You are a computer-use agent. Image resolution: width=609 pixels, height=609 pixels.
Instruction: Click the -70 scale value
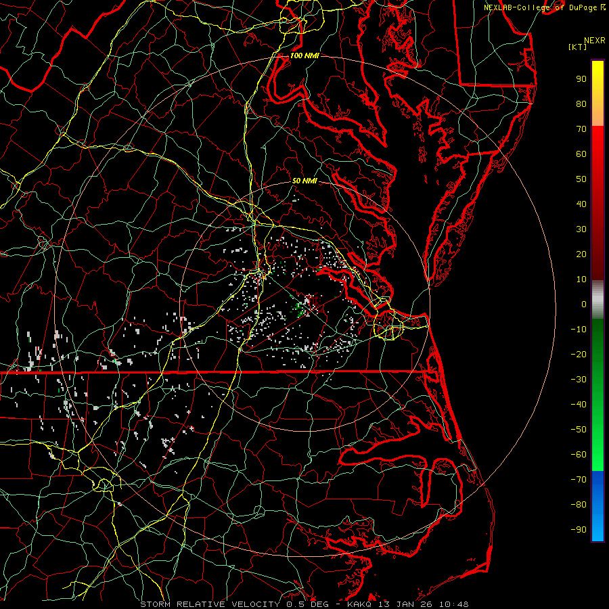coord(579,480)
